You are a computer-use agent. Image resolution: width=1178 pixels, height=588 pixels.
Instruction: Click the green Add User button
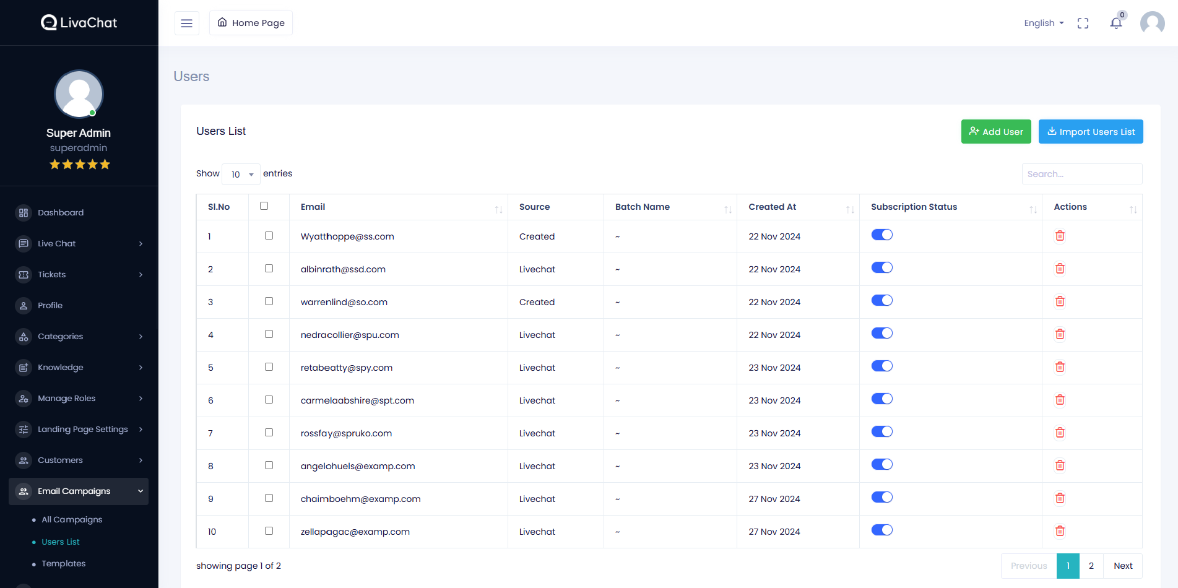tap(995, 132)
